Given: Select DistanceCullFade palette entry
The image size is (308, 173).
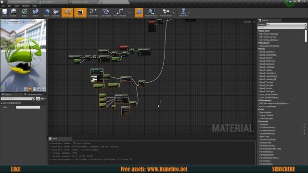Looking at the screenshot, I should point(268,139).
